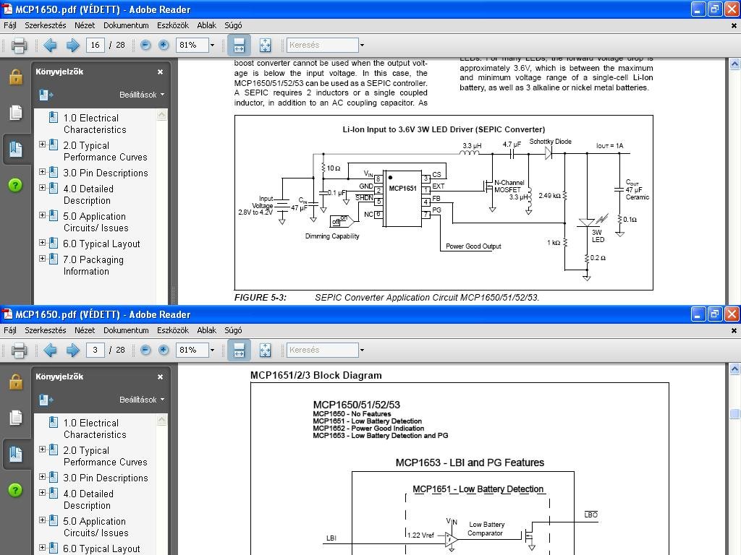
Task: Open Ablak menu in top window
Action: pos(206,25)
